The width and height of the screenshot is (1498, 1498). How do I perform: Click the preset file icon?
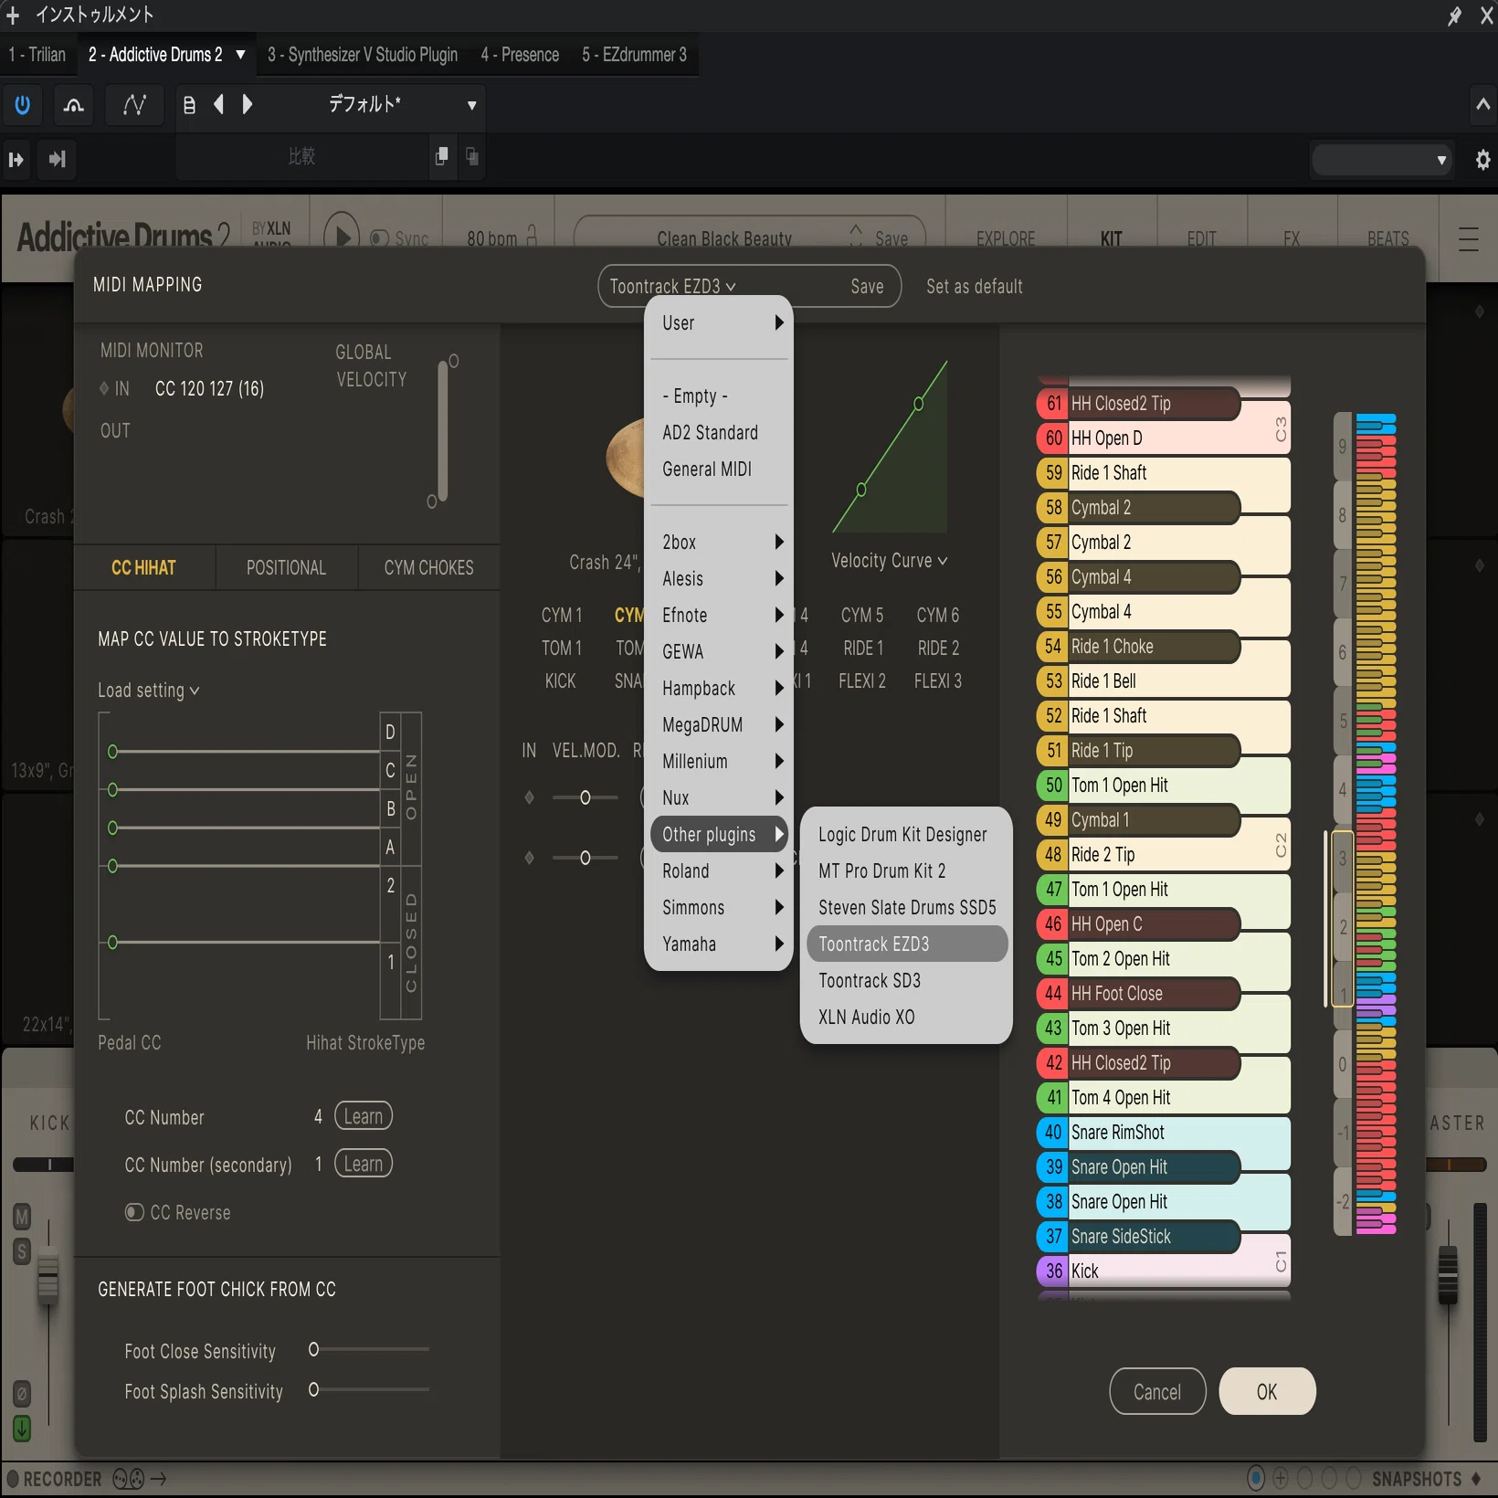click(189, 105)
